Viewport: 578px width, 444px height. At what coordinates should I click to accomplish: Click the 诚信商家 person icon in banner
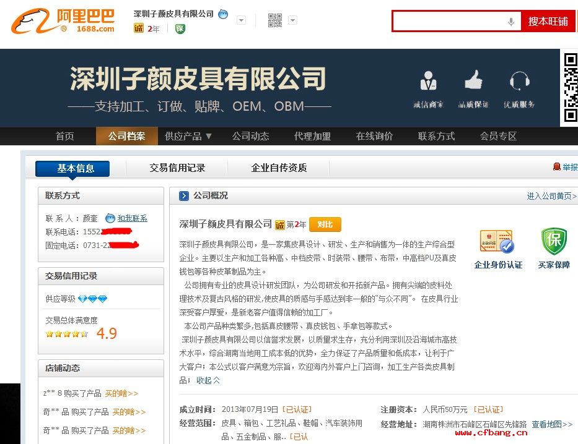(428, 80)
